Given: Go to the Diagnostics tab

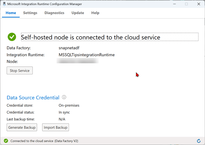Looking at the screenshot, I should (x=54, y=13).
